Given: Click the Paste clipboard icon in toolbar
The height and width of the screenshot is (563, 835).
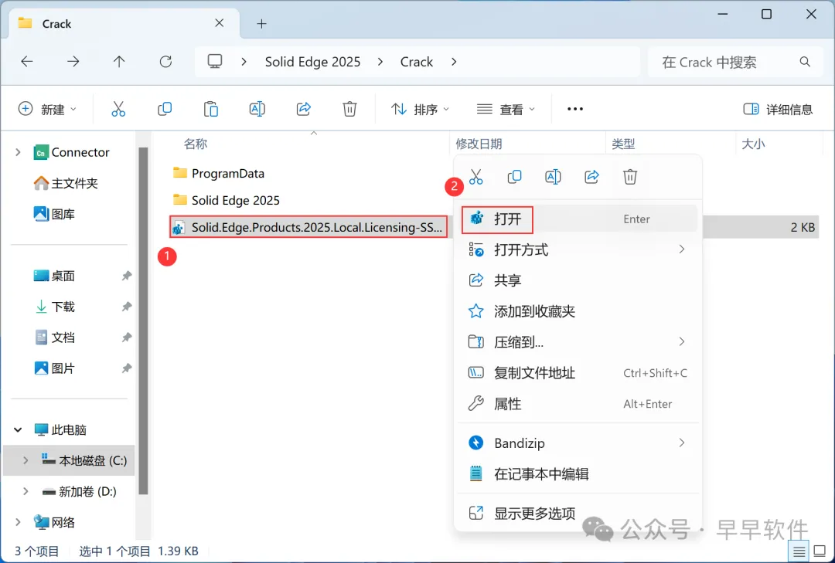Looking at the screenshot, I should (x=211, y=109).
